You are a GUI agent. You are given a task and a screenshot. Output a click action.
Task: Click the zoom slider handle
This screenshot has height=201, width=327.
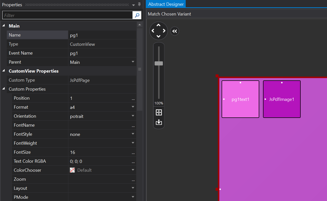click(159, 63)
